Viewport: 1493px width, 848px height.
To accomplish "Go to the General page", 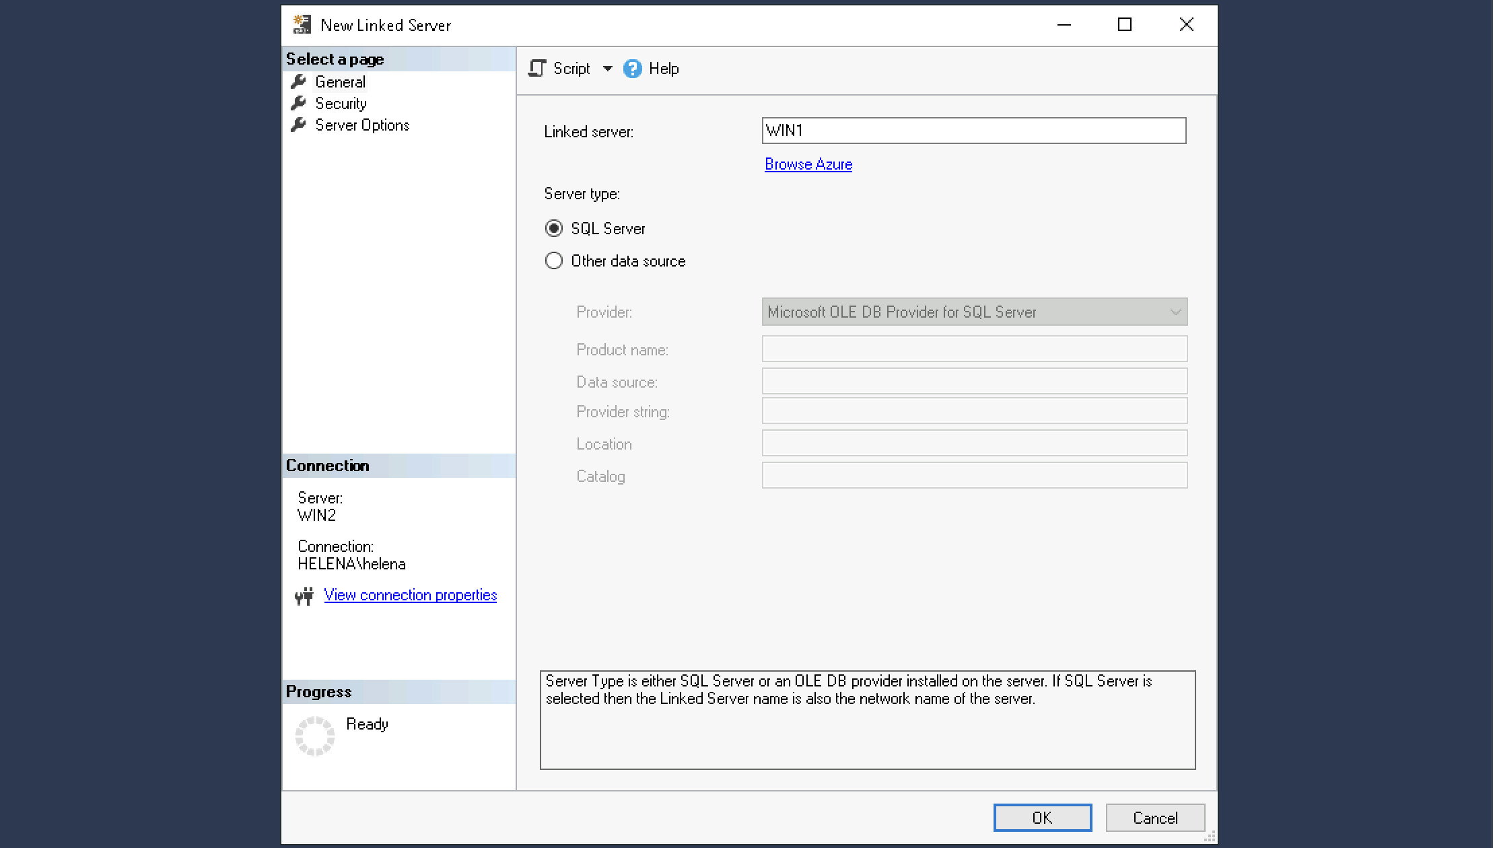I will click(340, 82).
